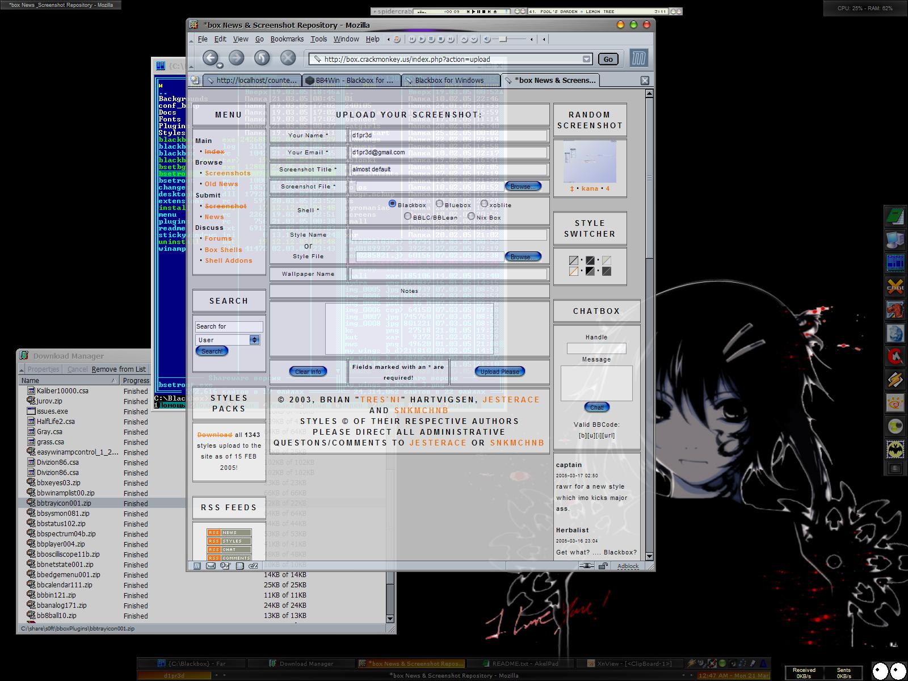The width and height of the screenshot is (908, 681).
Task: Click the Upload Please button
Action: (500, 372)
